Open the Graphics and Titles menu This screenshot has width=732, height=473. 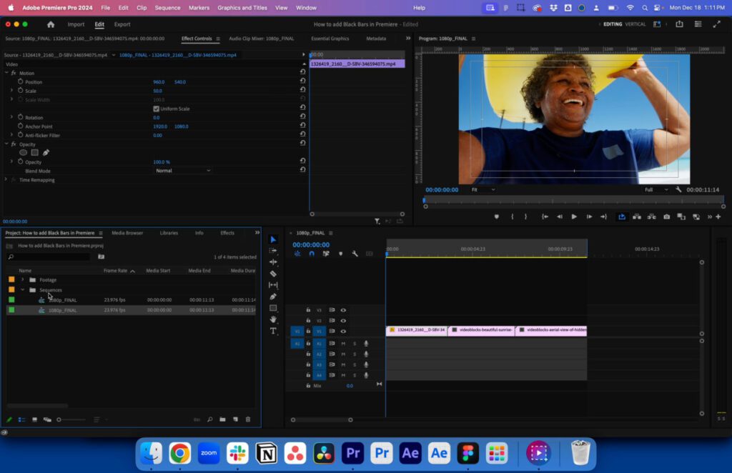pos(243,8)
